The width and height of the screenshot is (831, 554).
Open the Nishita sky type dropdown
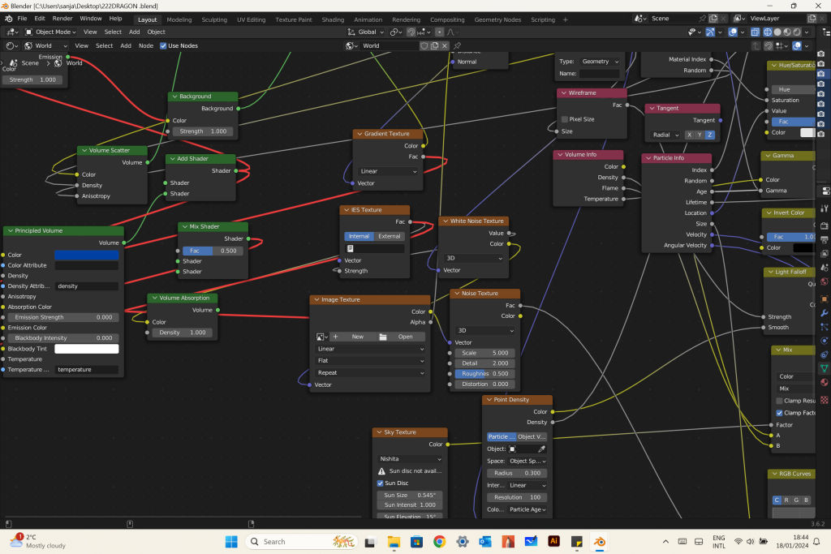410,458
